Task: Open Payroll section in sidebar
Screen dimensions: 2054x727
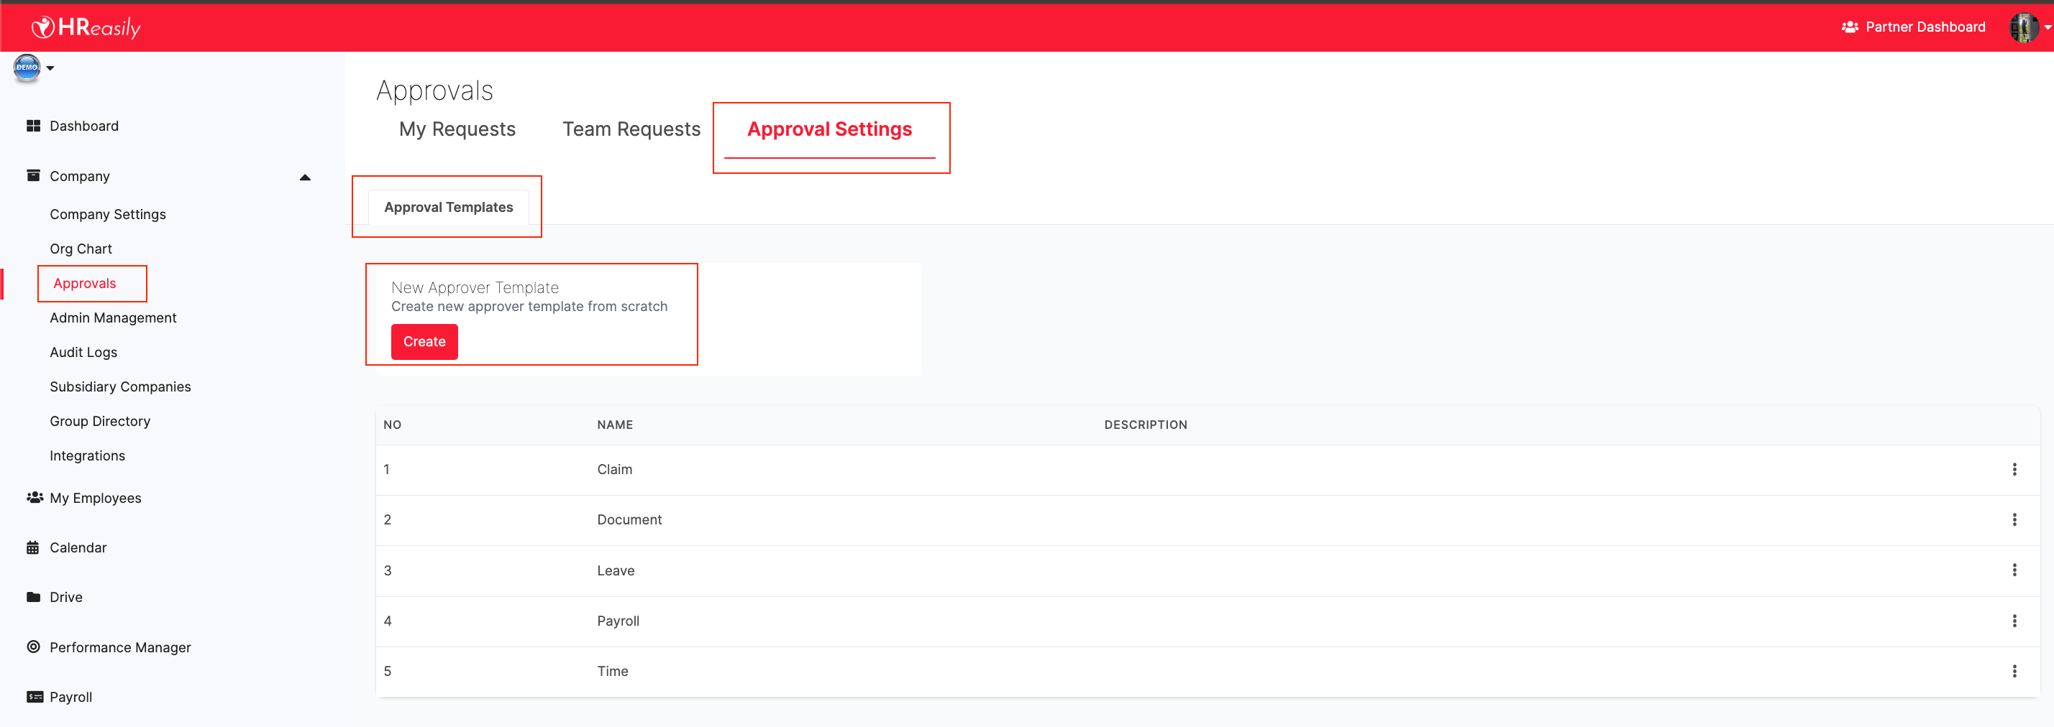Action: [71, 697]
